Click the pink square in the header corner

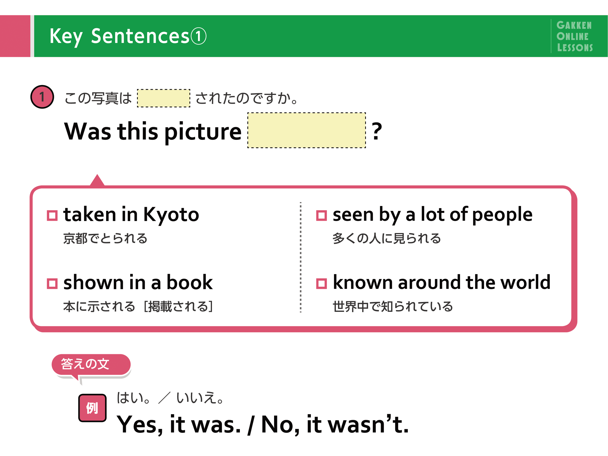15,36
